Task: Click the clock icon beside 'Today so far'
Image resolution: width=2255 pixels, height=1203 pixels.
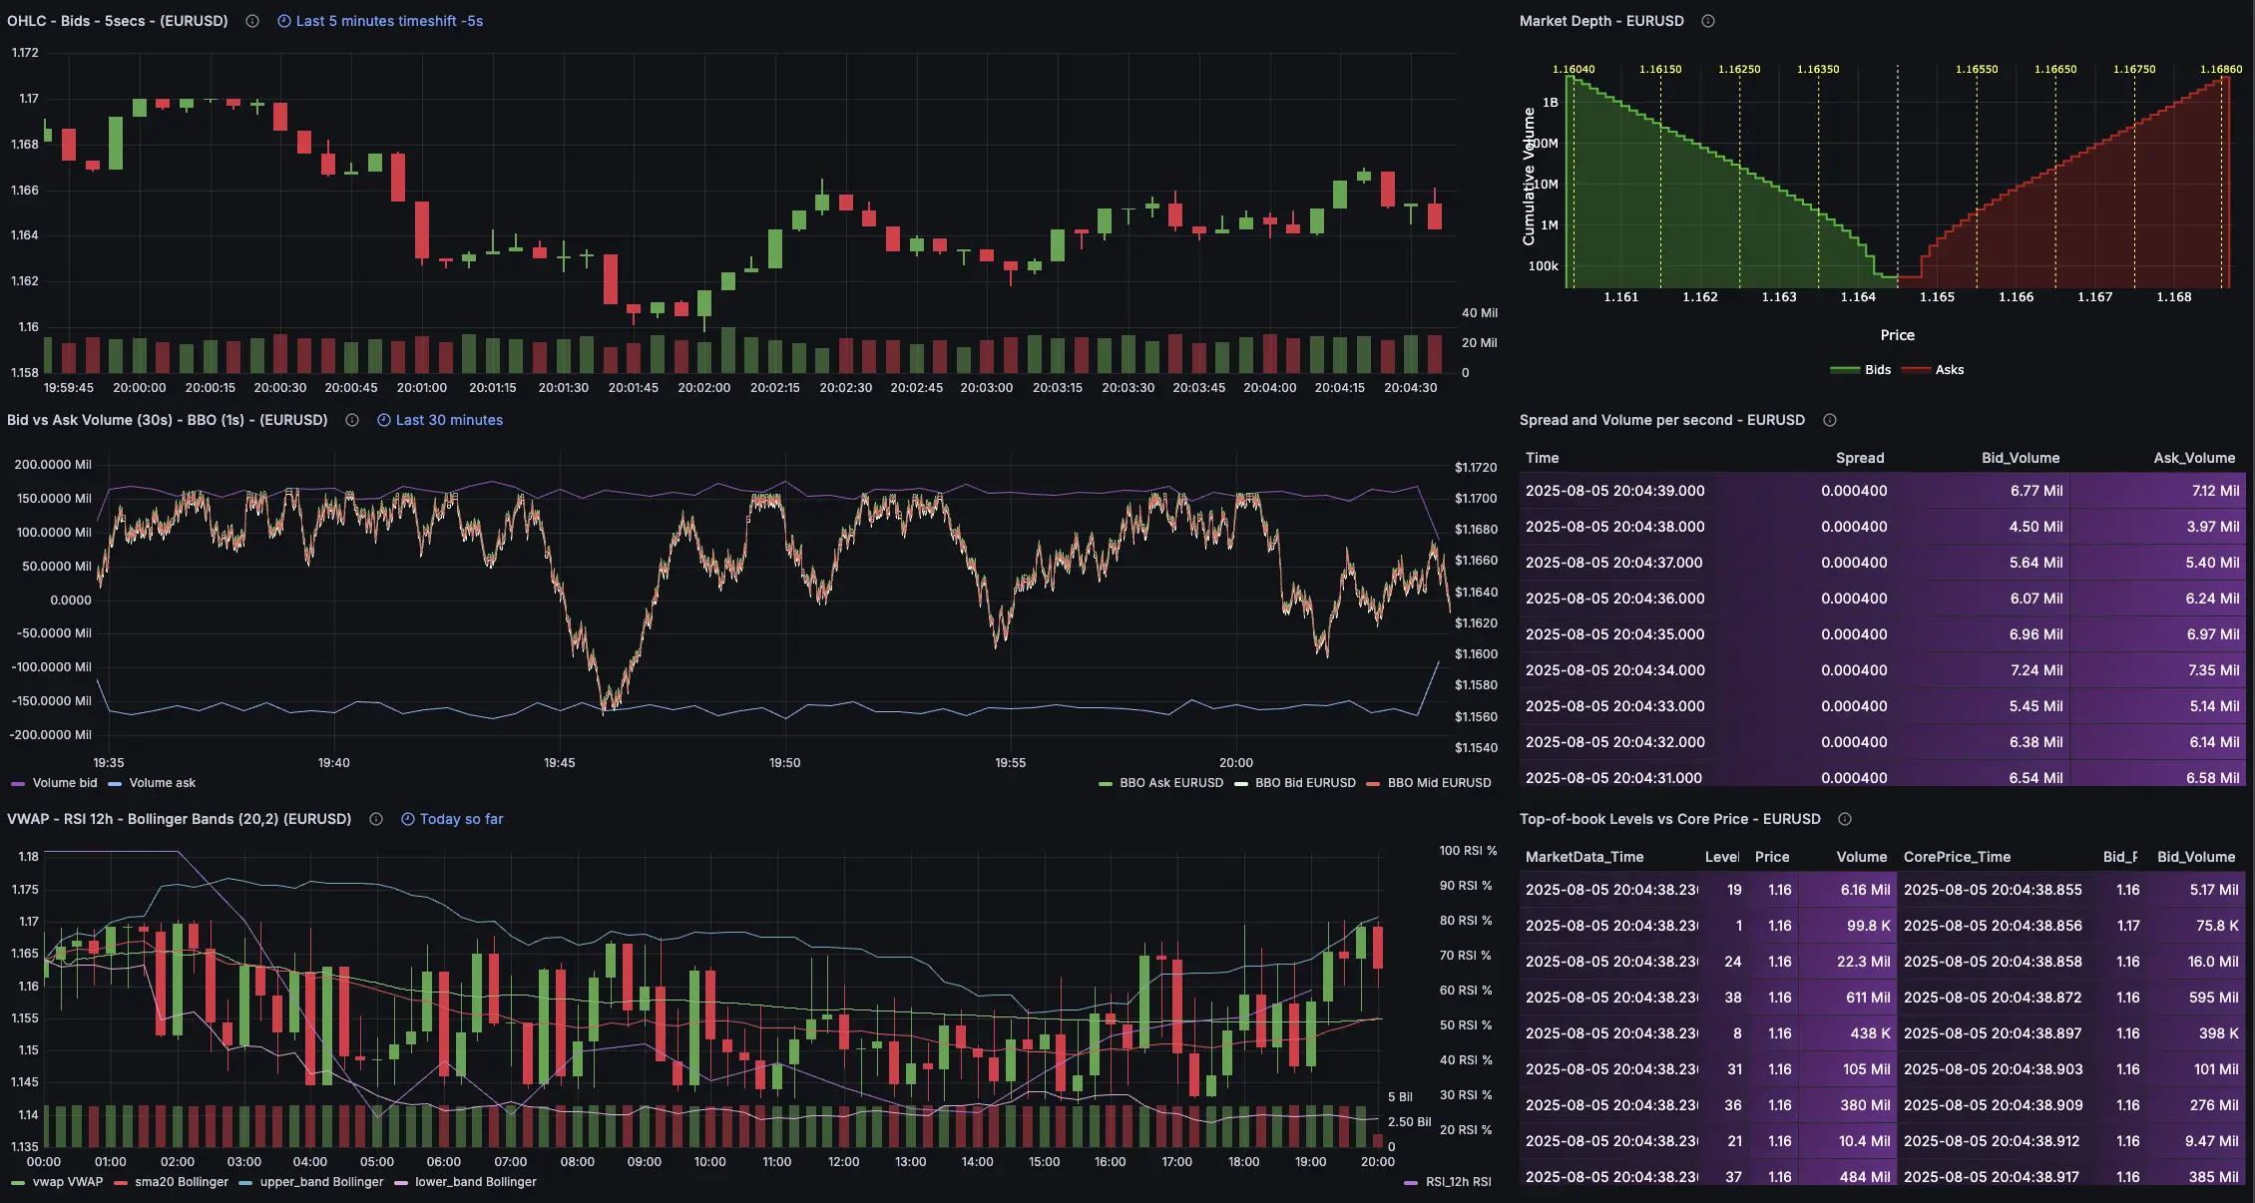Action: [407, 819]
